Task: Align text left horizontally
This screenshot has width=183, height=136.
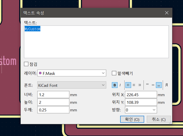Action: click(128, 85)
